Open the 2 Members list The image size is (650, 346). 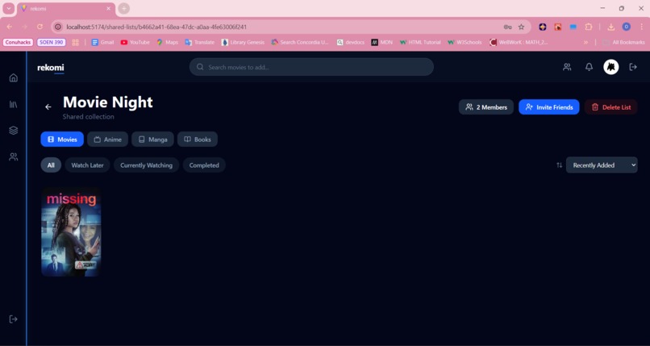point(485,107)
